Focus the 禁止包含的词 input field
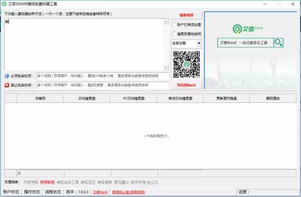The width and height of the screenshot is (301, 197). [x=103, y=85]
